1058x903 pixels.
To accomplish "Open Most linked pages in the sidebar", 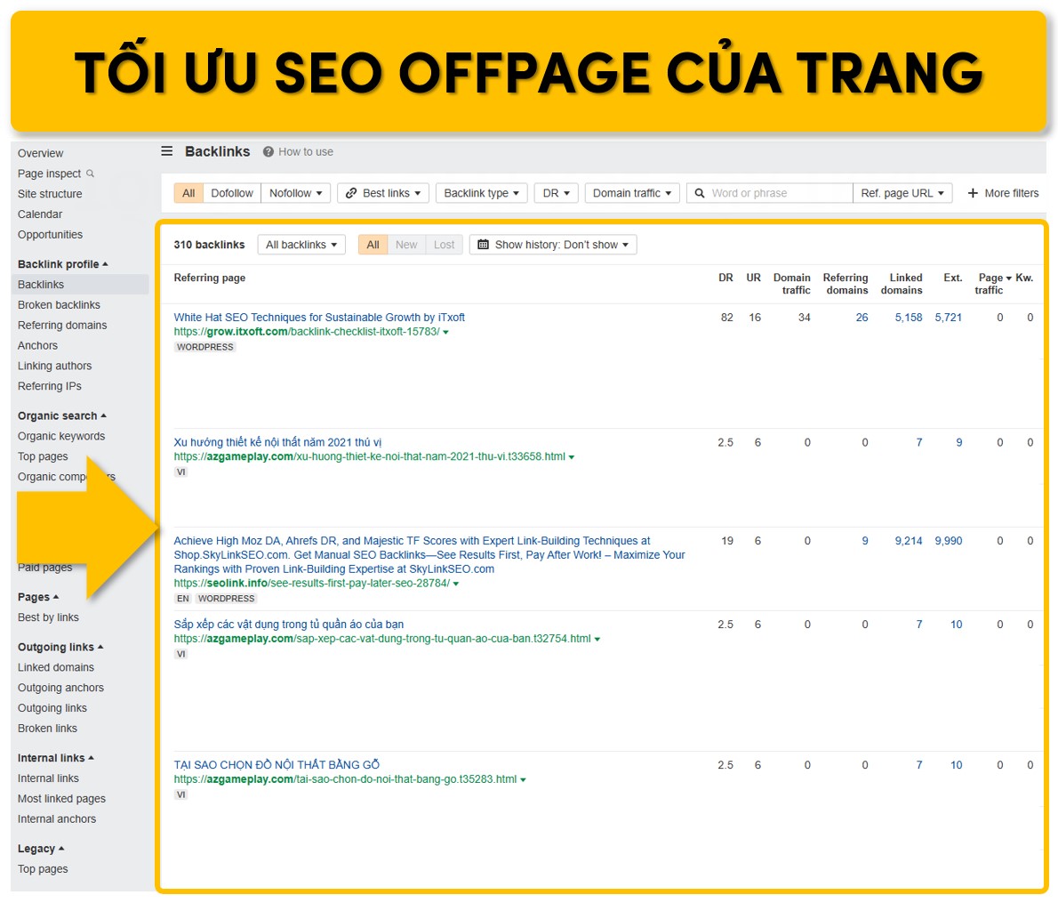I will pos(61,798).
